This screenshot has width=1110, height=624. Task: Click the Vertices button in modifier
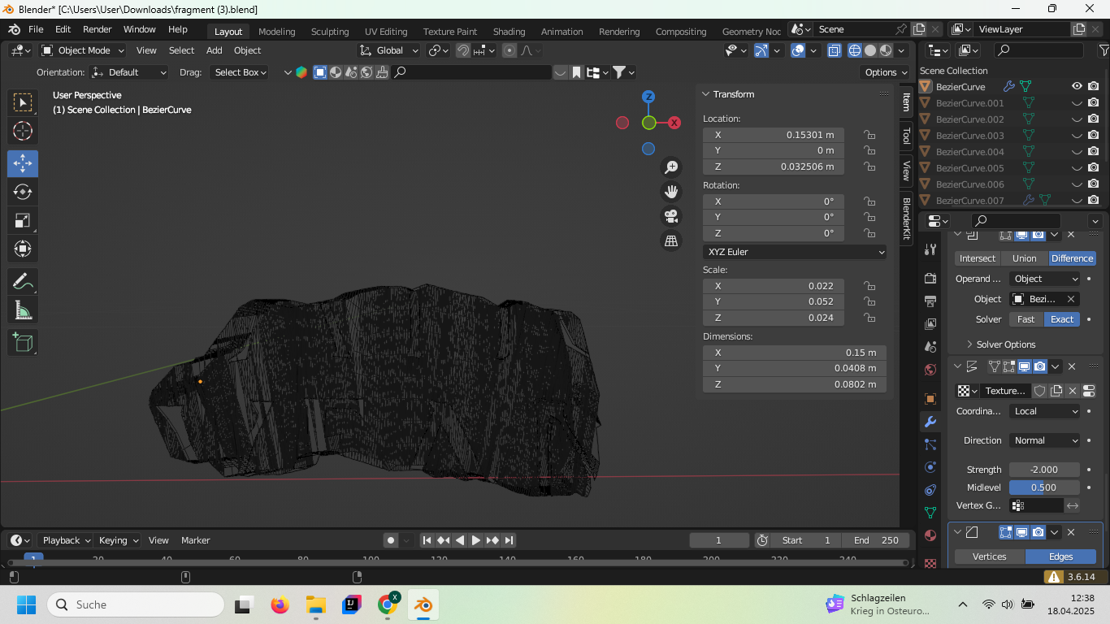click(x=989, y=557)
